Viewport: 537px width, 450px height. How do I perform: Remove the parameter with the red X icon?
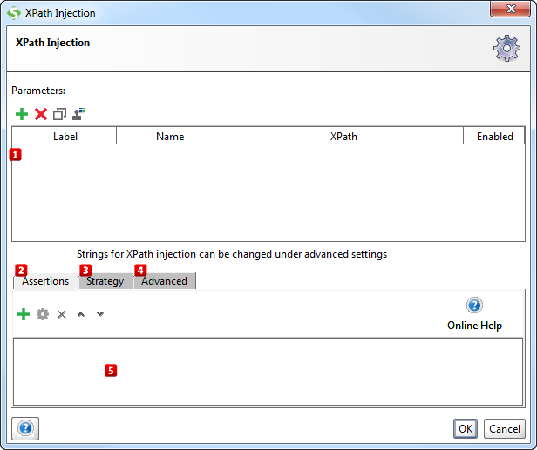pos(41,114)
